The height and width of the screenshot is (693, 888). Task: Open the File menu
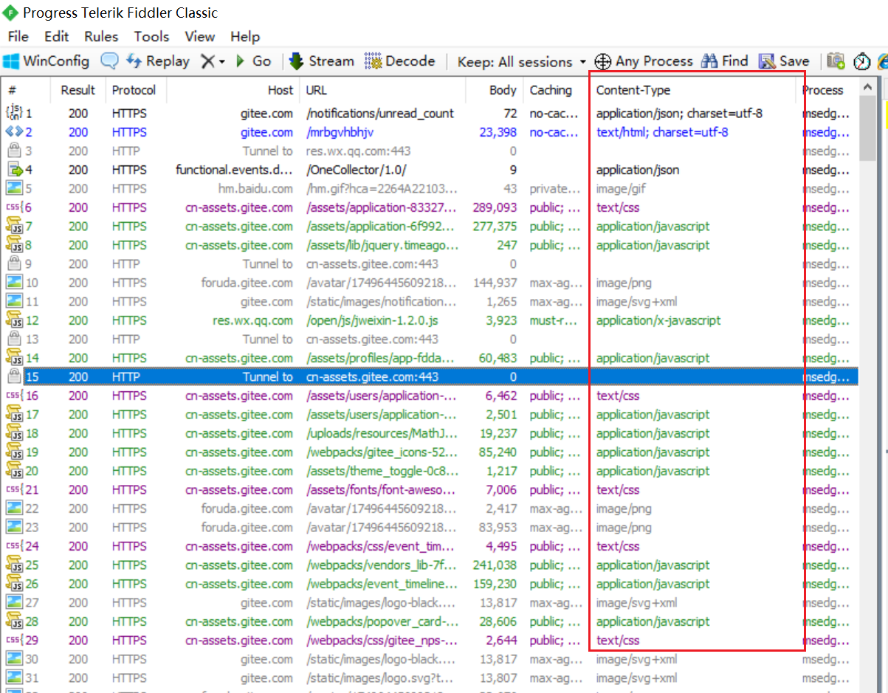[18, 36]
